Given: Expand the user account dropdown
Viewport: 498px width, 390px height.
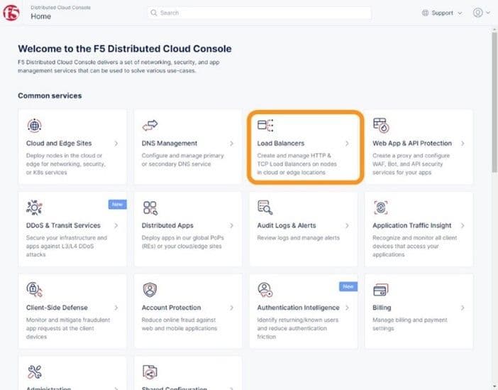Looking at the screenshot, I should click(482, 12).
